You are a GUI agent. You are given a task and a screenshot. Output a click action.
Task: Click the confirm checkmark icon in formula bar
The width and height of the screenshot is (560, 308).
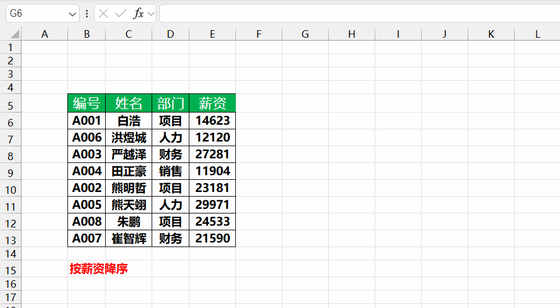[x=121, y=13]
